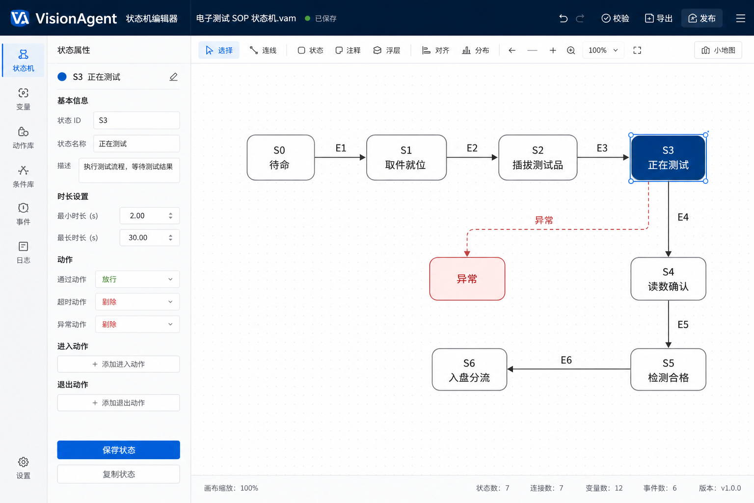The height and width of the screenshot is (503, 754).
Task: Click the E1 transition label
Action: (x=341, y=148)
